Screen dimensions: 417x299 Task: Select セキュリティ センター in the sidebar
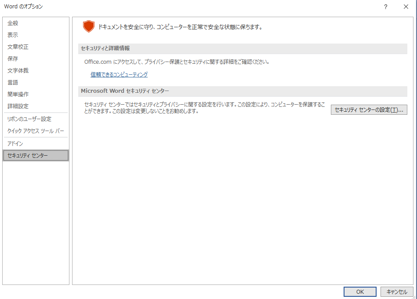click(x=36, y=156)
